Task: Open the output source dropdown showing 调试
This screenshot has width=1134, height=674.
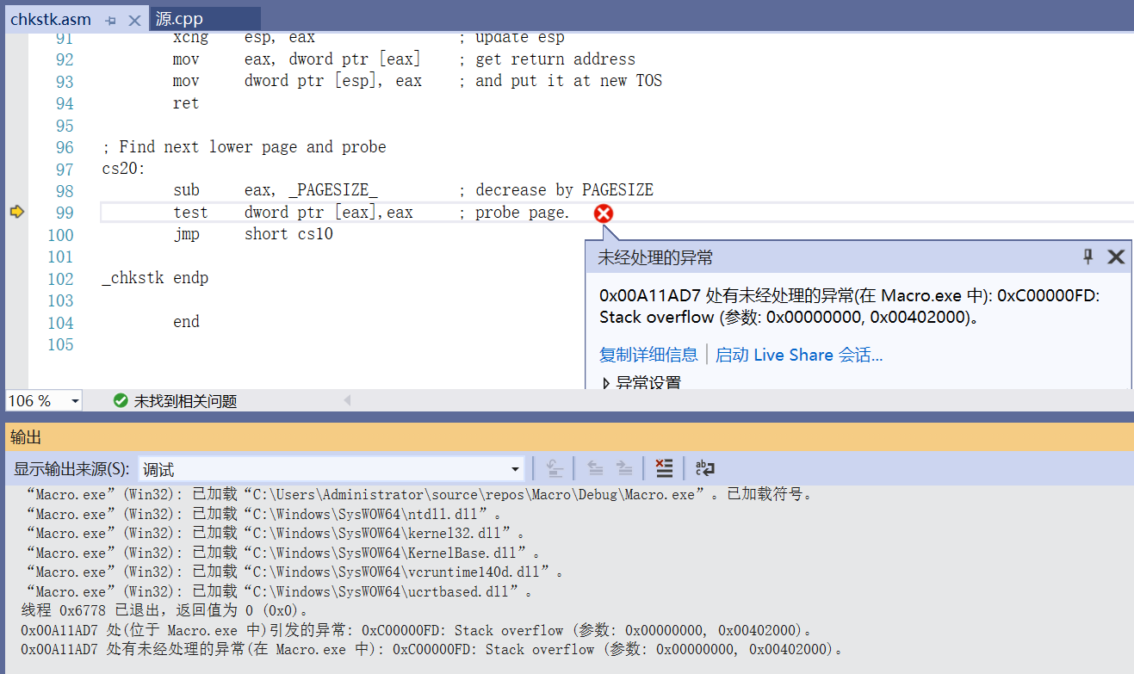Action: pyautogui.click(x=515, y=469)
